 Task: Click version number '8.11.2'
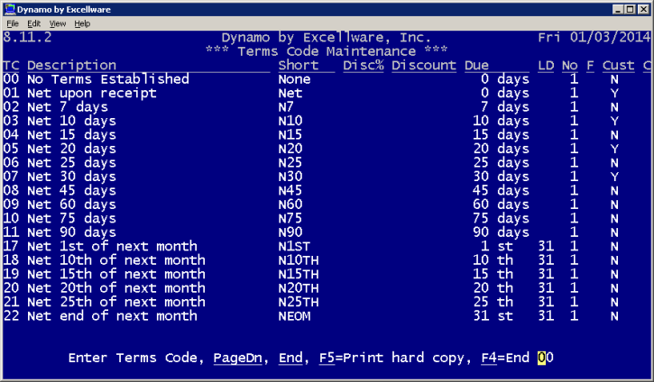pos(28,38)
